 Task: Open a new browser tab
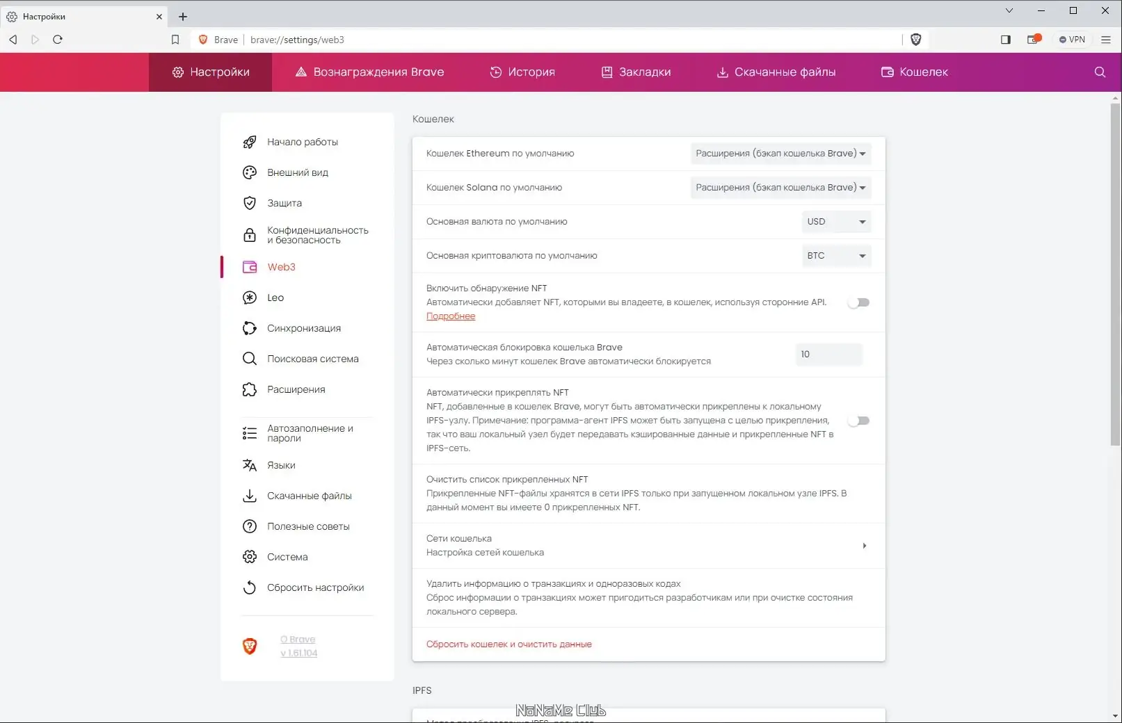183,17
